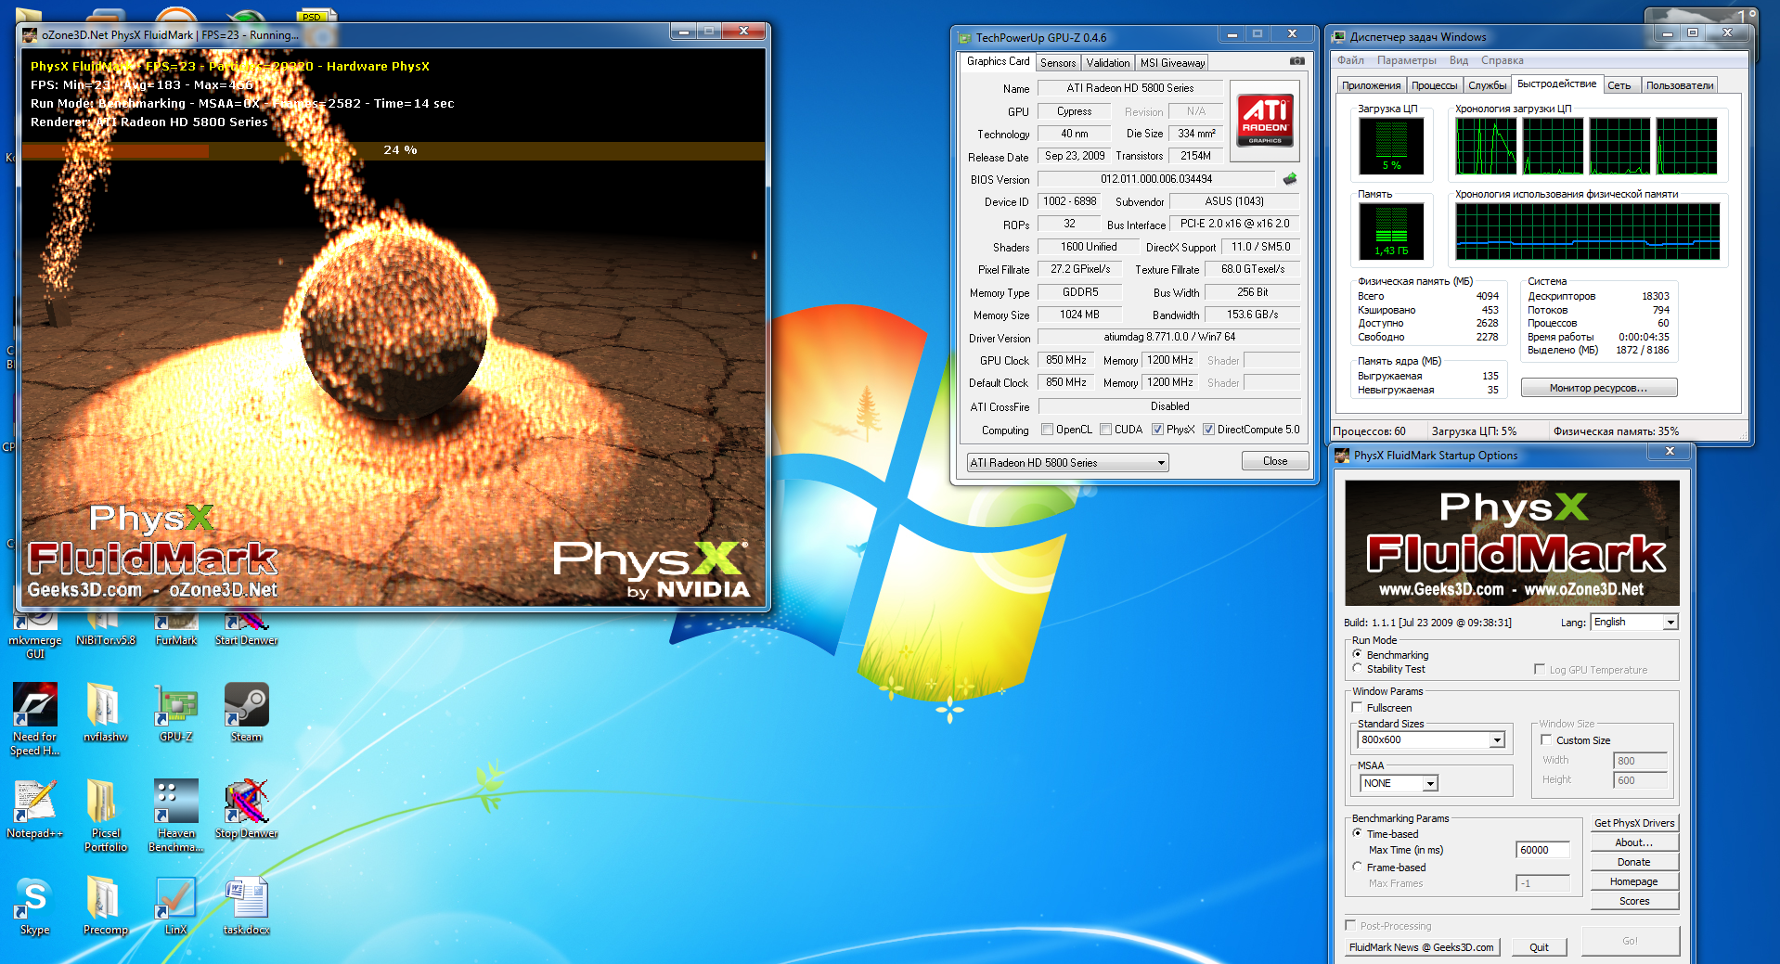1780x964 pixels.
Task: Launch the GPU-Z desktop shortcut
Action: [176, 712]
